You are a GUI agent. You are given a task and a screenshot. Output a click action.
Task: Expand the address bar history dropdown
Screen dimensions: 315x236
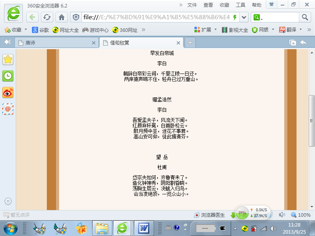click(244, 17)
